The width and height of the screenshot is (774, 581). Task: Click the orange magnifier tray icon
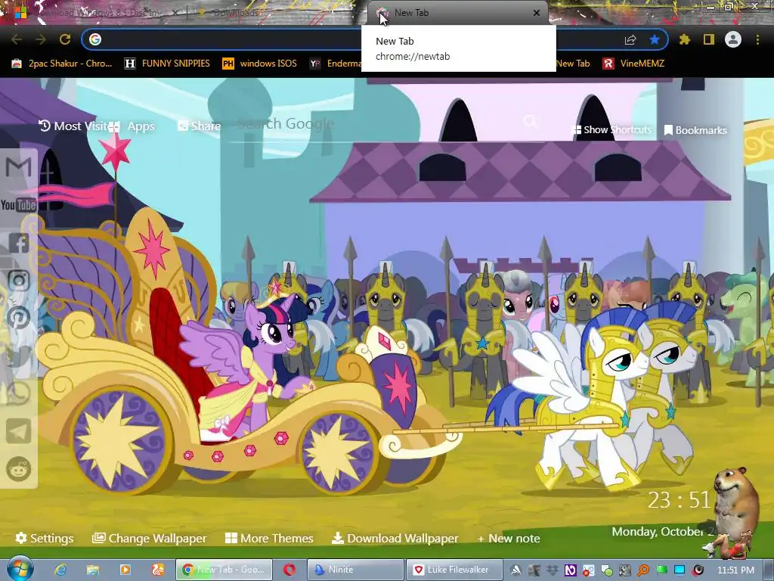coord(643,570)
